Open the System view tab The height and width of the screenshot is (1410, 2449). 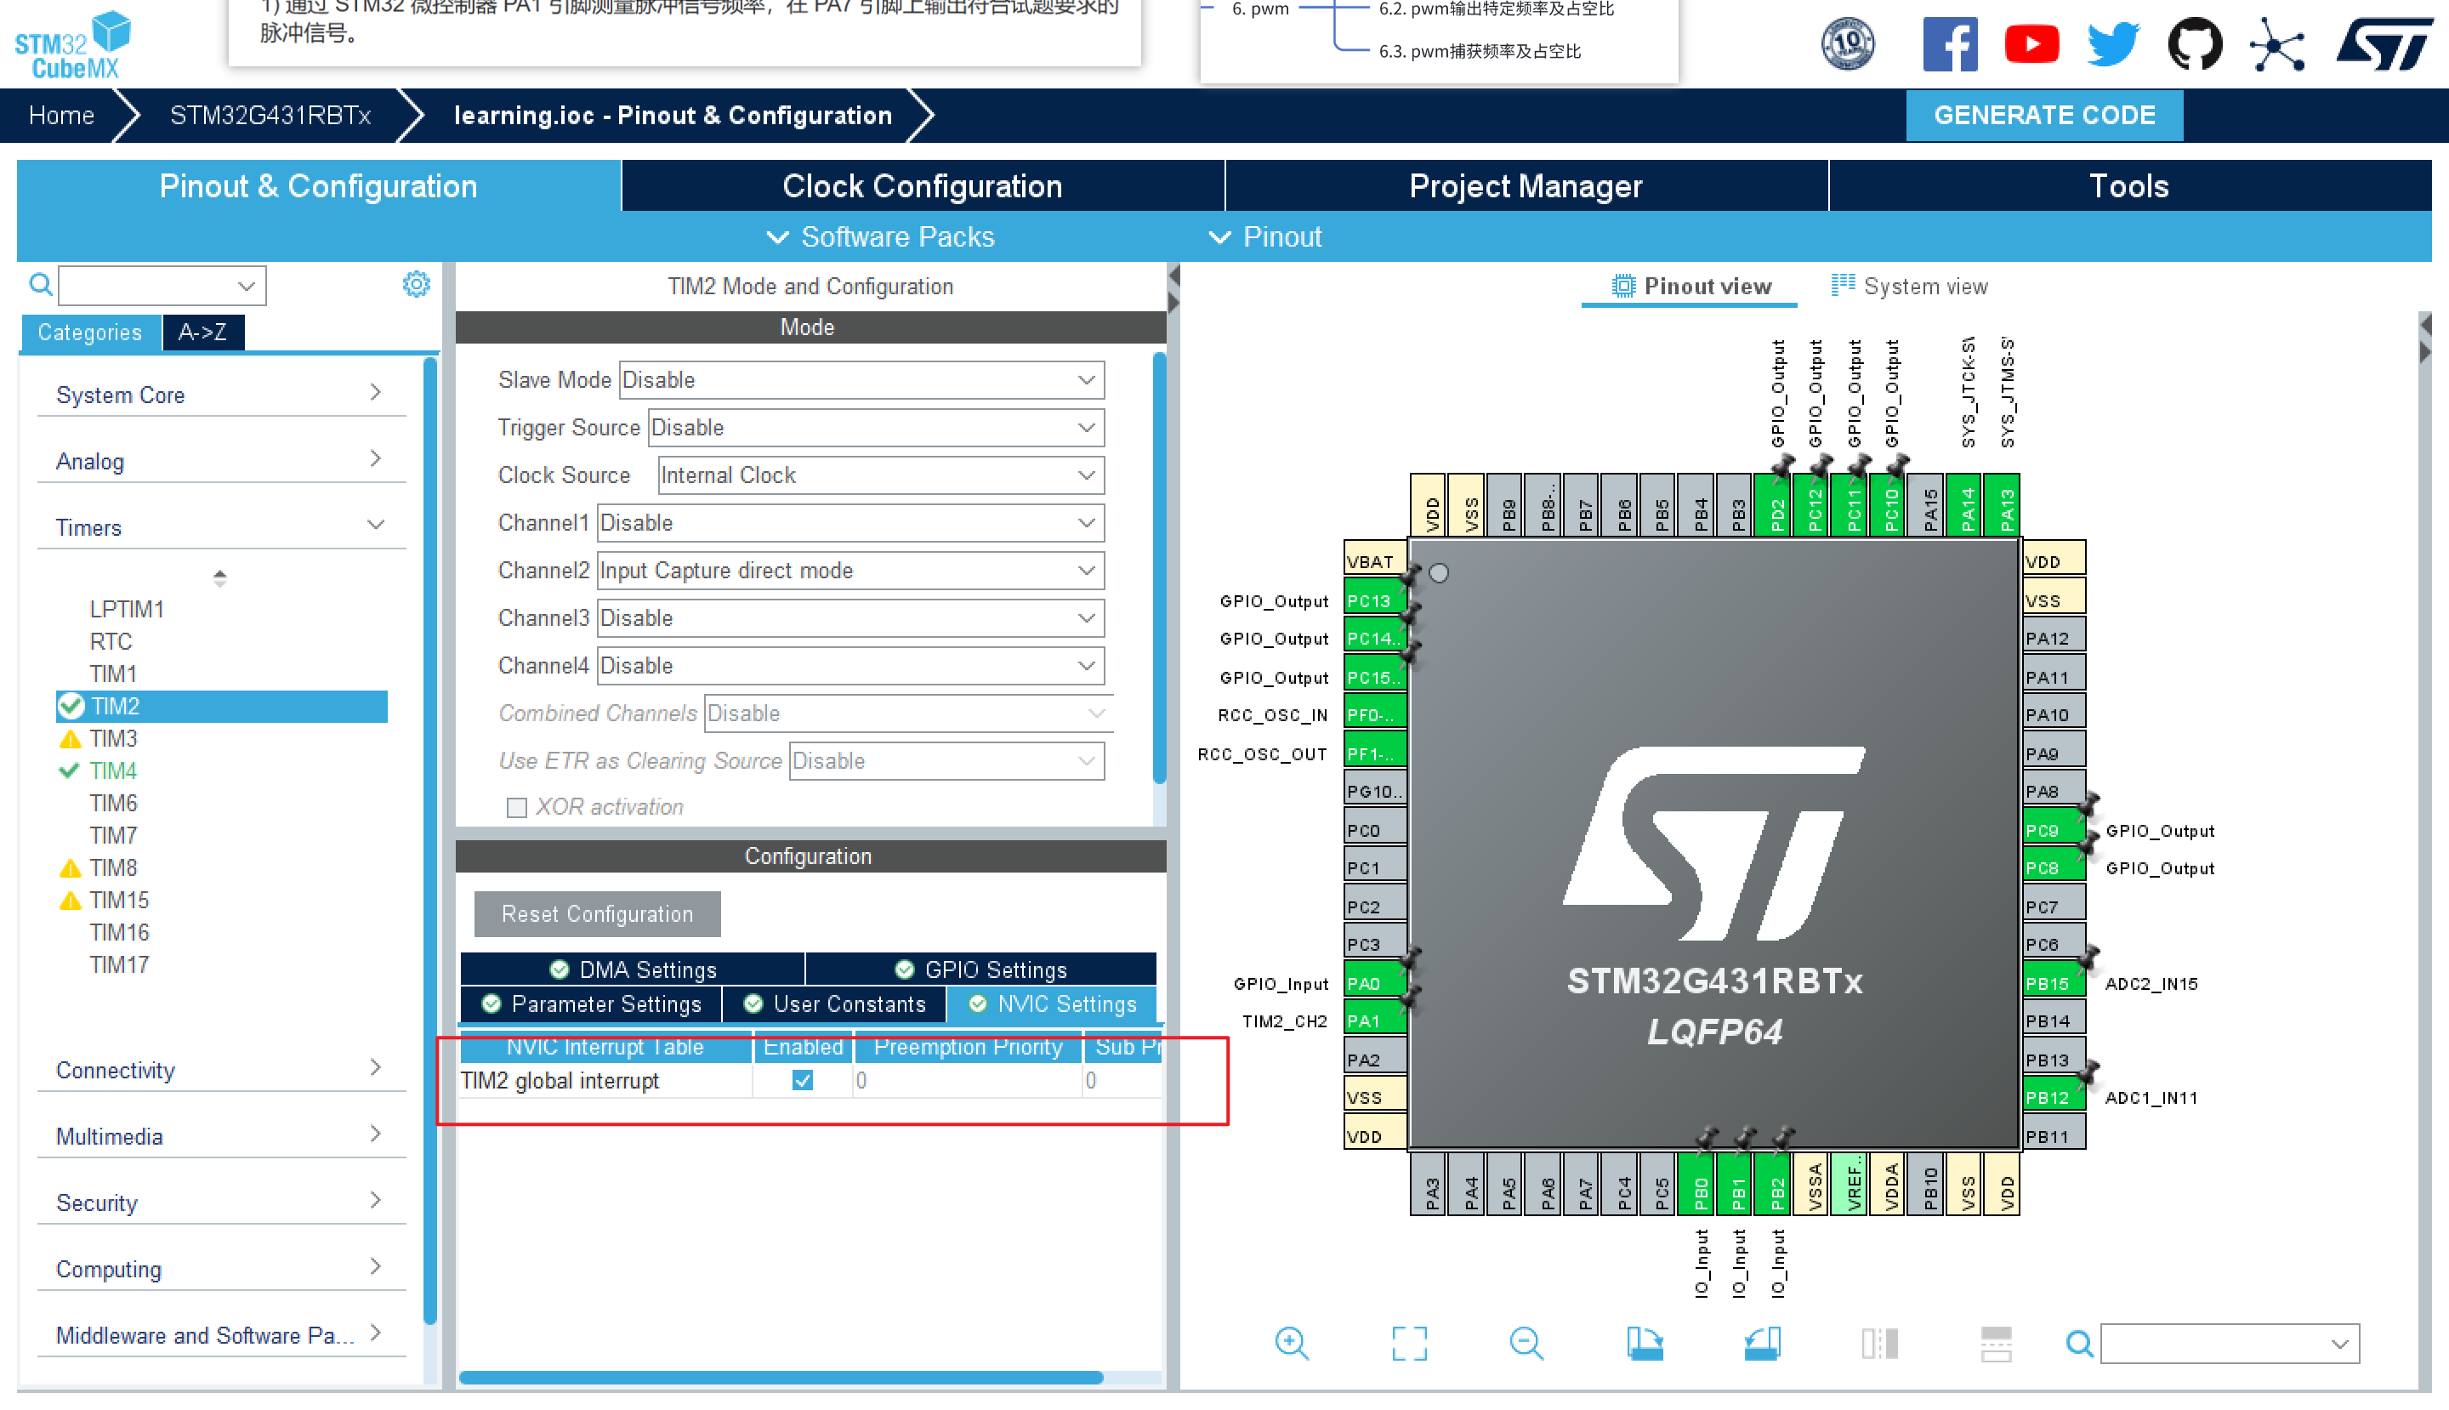pyautogui.click(x=1909, y=287)
